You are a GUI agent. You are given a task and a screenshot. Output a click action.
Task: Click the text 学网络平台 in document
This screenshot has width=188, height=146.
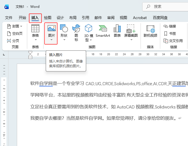(42, 95)
